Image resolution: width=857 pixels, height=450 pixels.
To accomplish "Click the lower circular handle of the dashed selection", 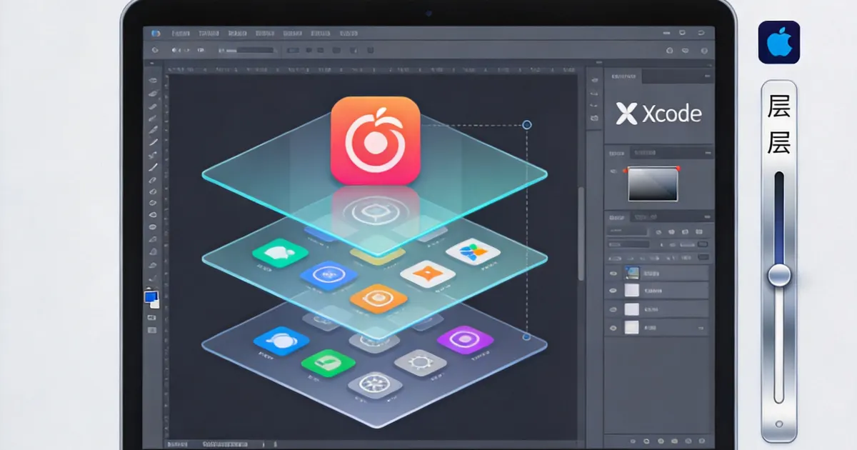I will pos(527,336).
